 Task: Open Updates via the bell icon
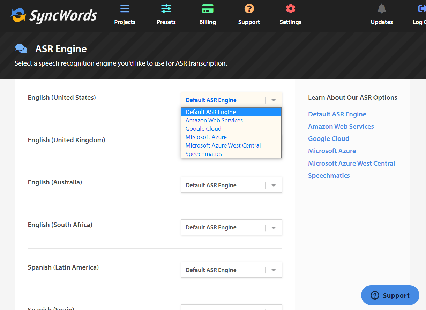point(382,9)
